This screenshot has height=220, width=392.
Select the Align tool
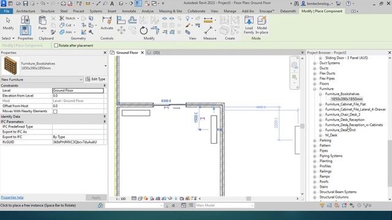[x=121, y=20]
